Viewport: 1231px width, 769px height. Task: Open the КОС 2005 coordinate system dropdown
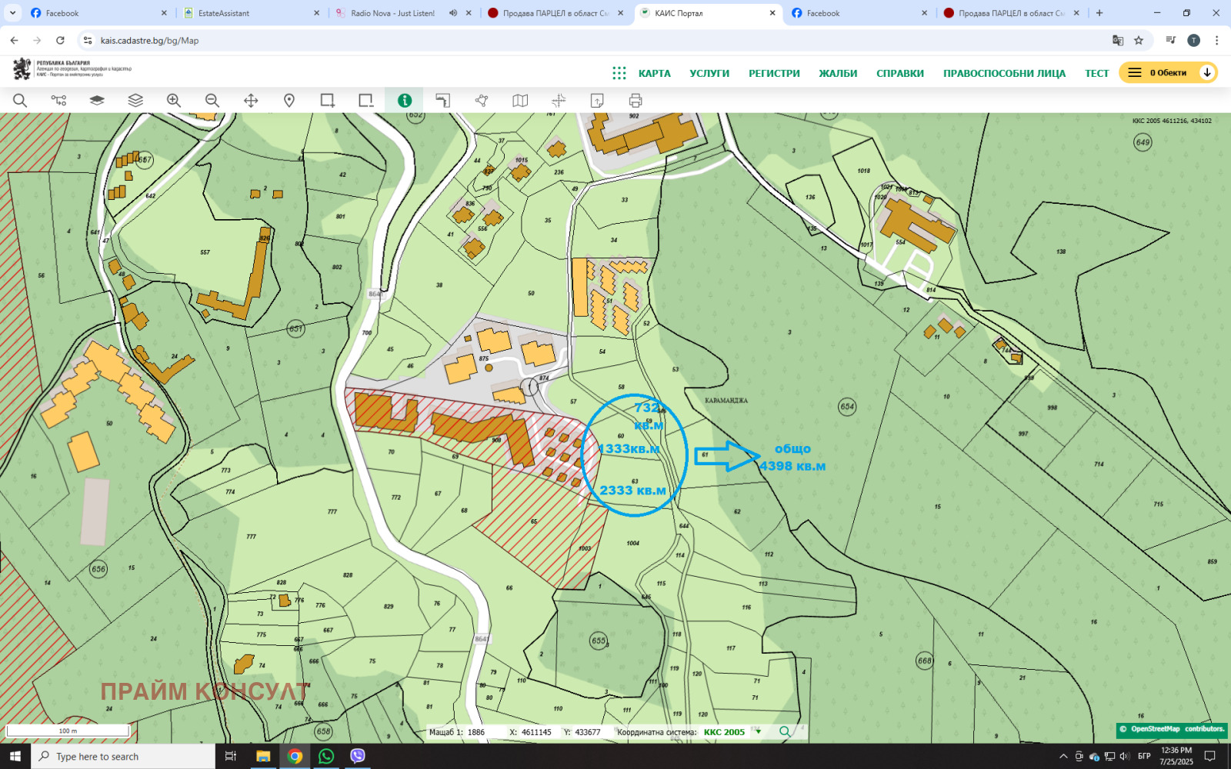click(x=759, y=732)
